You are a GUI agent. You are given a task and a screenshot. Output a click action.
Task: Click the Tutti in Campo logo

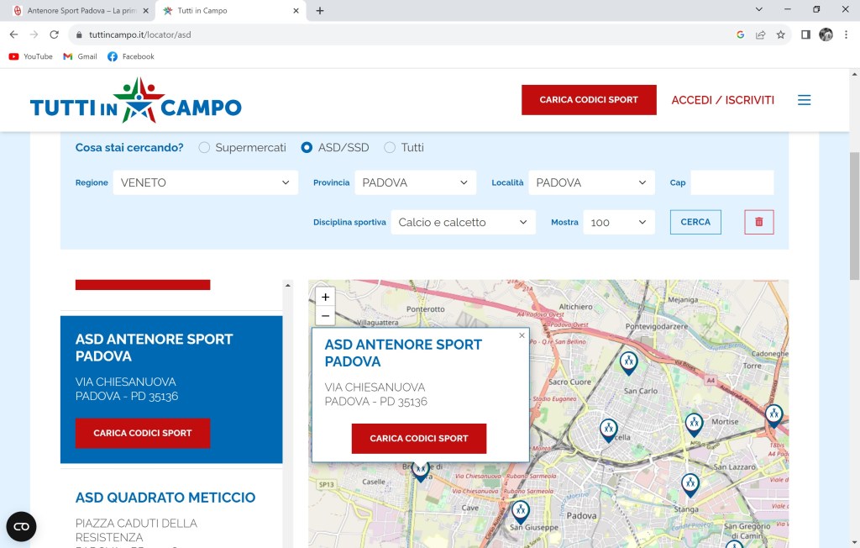point(135,100)
